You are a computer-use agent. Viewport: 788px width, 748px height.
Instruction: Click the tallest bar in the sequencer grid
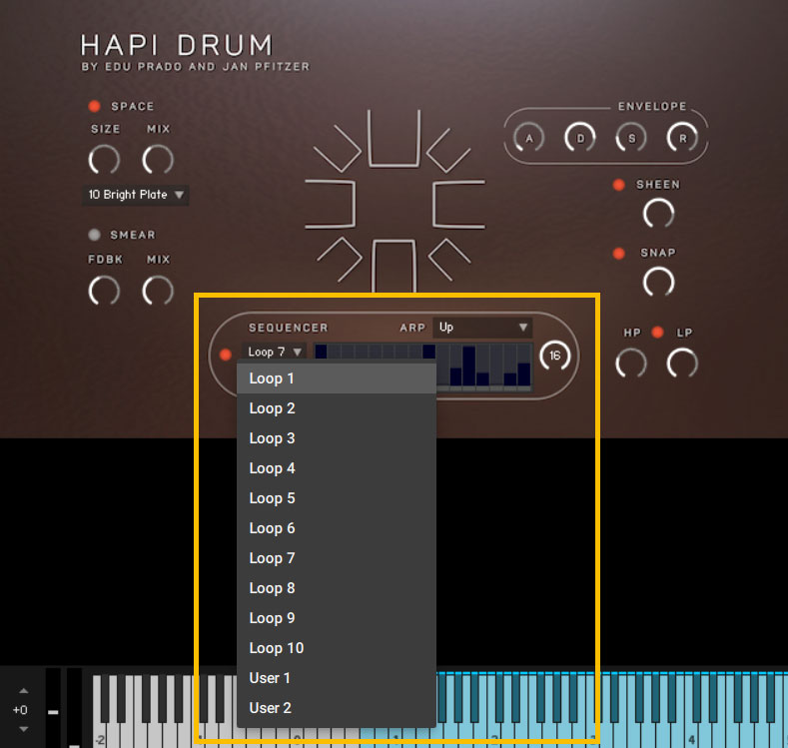pos(469,366)
